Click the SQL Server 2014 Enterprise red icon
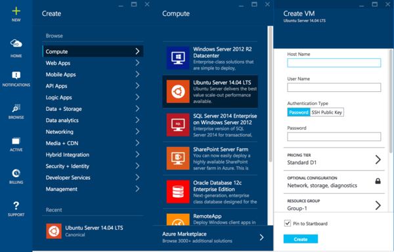Viewport: 394px width, 252px height. 178,125
